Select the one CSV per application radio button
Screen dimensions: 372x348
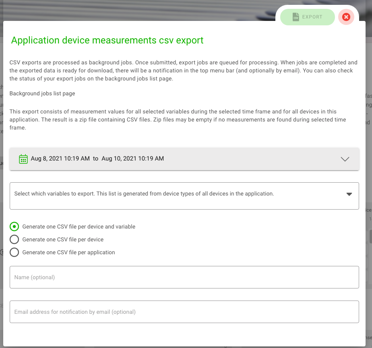click(x=14, y=252)
